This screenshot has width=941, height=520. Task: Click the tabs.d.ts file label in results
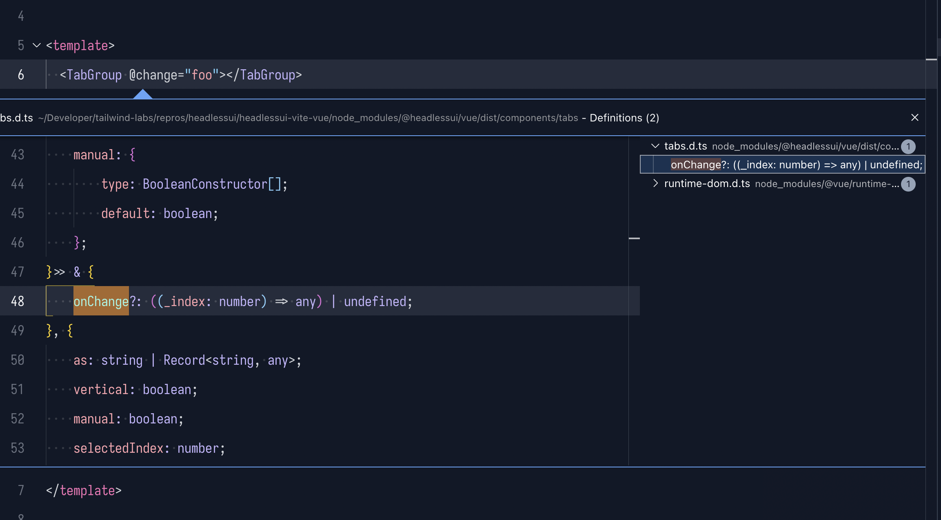click(686, 146)
